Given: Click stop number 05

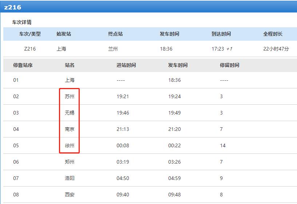Looking at the screenshot, I should click(x=16, y=145).
